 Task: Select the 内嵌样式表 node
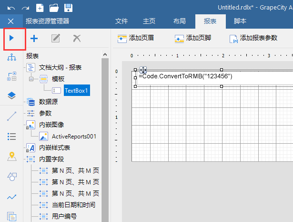tap(54, 148)
